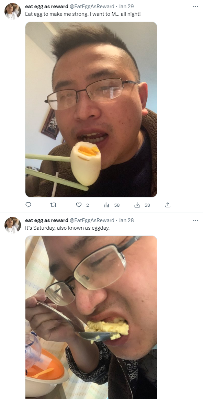Reply to the Jan 29 egg tweet
This screenshot has width=203, height=399.
(x=28, y=205)
